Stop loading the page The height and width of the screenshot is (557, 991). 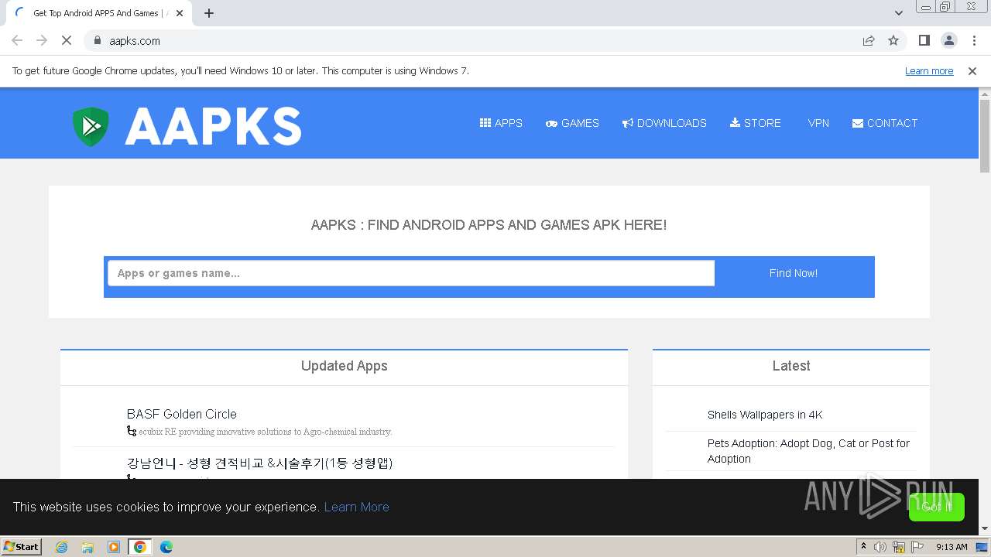coord(67,40)
